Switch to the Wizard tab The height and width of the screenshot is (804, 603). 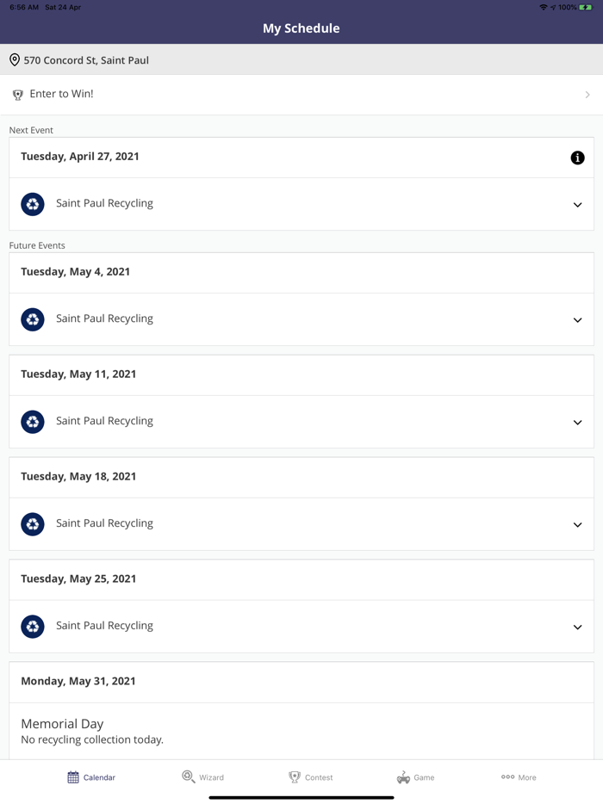pyautogui.click(x=203, y=777)
